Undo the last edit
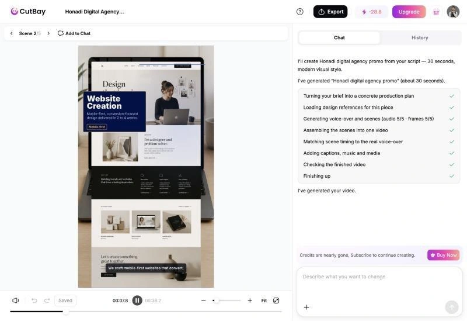 coord(34,301)
